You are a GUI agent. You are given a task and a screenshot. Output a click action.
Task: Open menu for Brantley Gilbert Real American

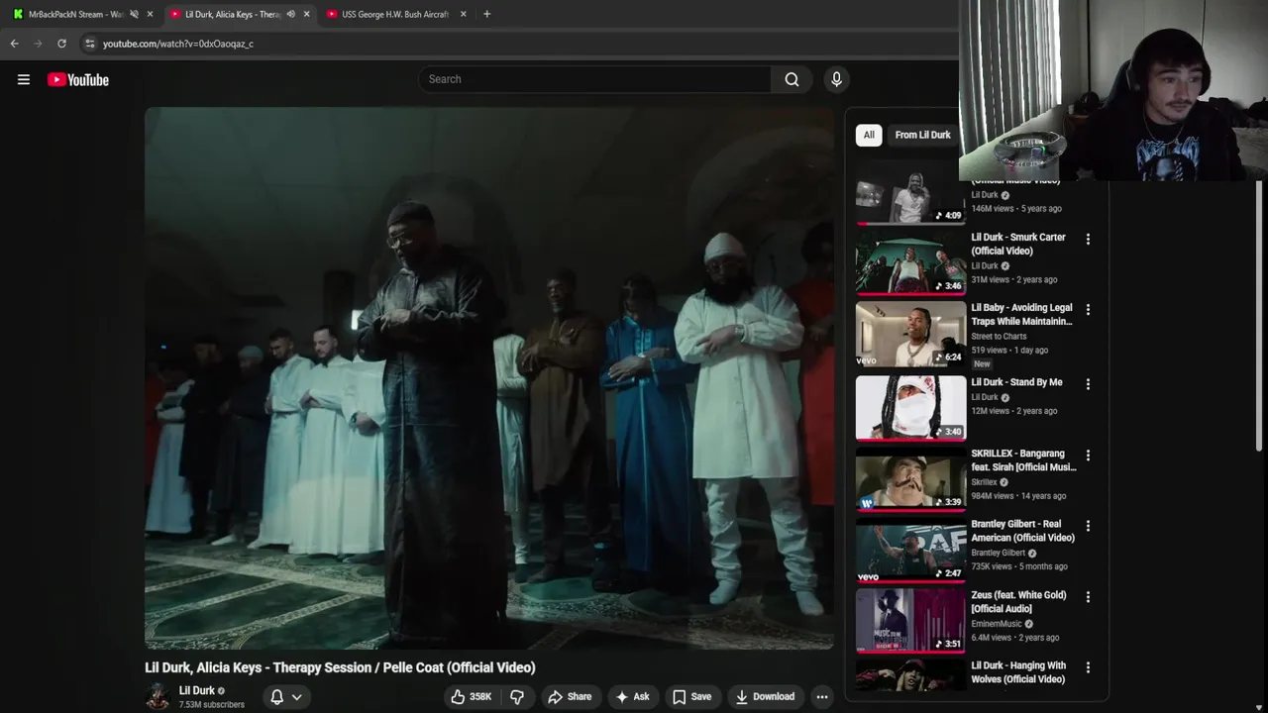pyautogui.click(x=1088, y=525)
